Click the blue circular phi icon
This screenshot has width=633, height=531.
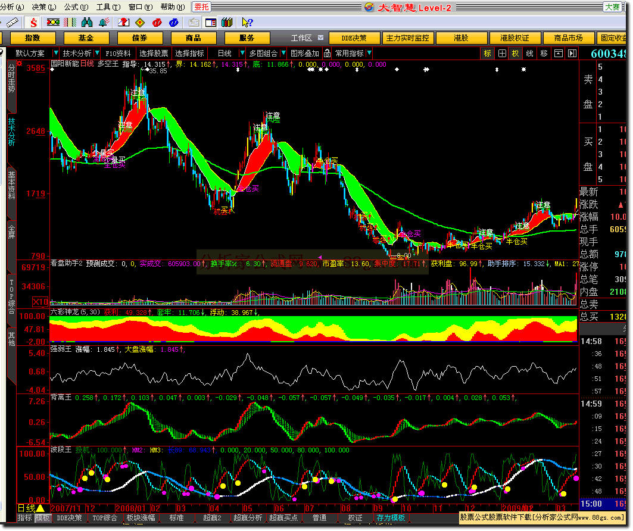click(174, 23)
